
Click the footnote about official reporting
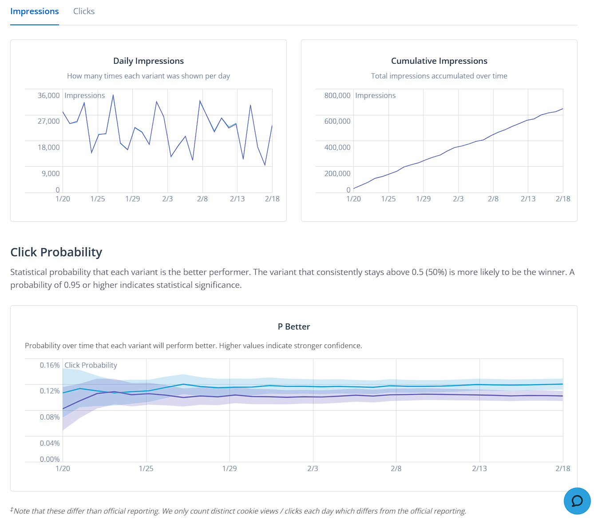point(240,511)
